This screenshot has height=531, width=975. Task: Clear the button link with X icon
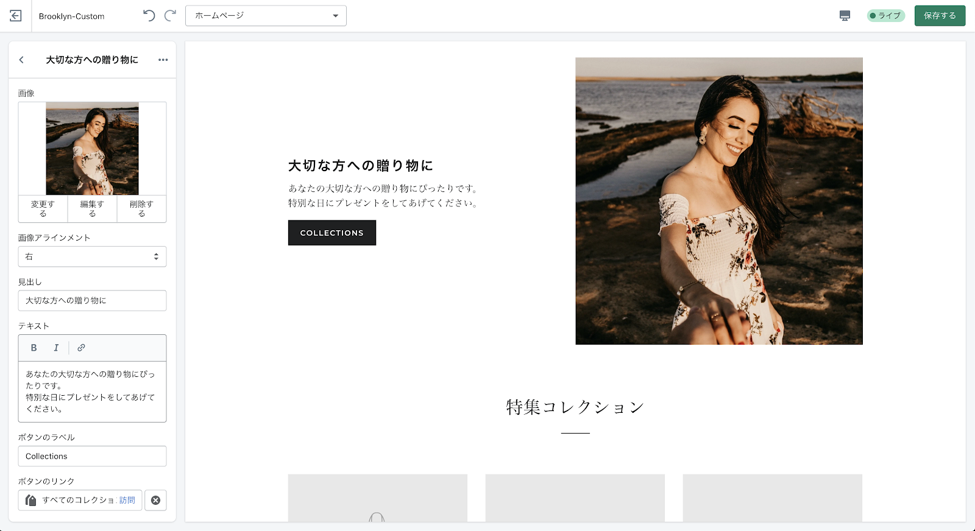(x=155, y=500)
